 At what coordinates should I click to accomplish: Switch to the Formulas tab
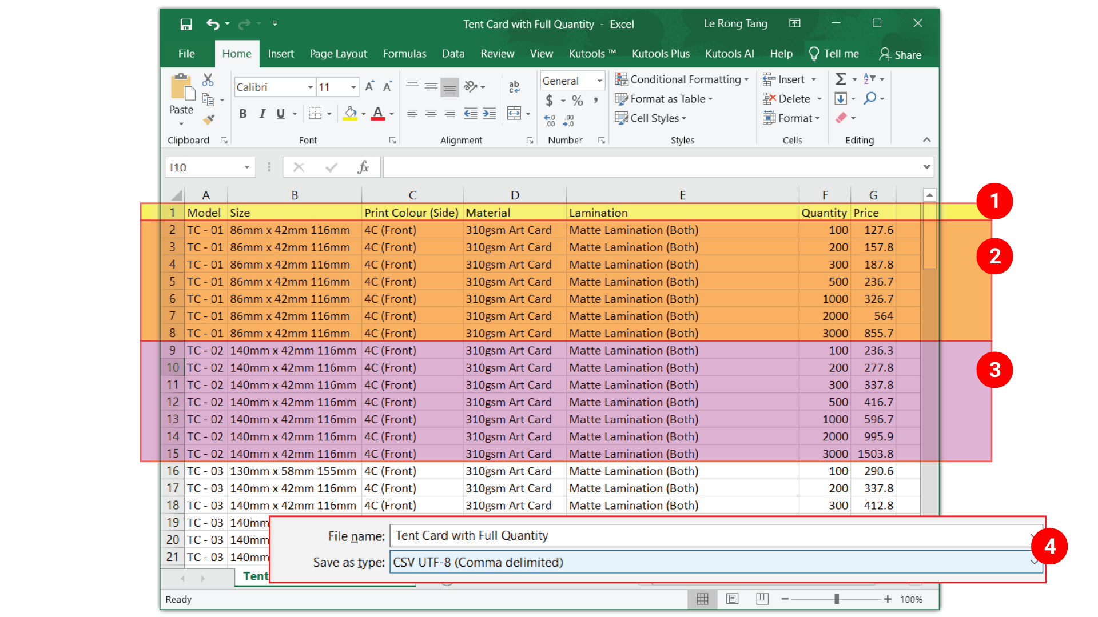point(404,54)
